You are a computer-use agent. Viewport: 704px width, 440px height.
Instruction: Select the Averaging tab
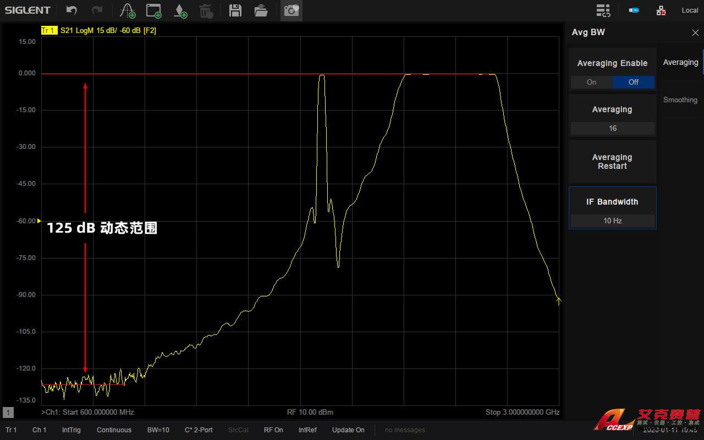click(680, 62)
